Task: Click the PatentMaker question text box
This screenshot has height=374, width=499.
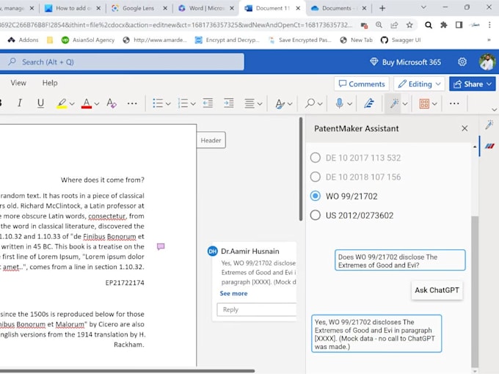Action: [400, 260]
